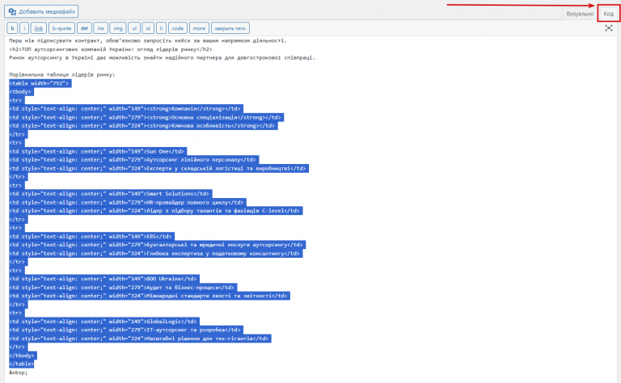Click the &nbsp; line at bottom
621x383 pixels.
19,372
